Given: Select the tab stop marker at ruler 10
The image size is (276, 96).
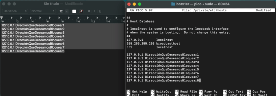Looking at the screenshot, I should pos(78,18).
